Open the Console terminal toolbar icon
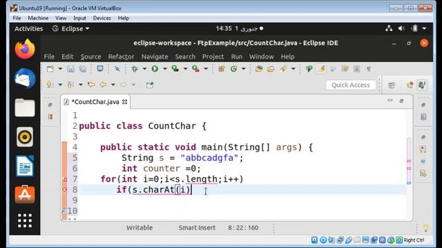 pyautogui.click(x=99, y=69)
